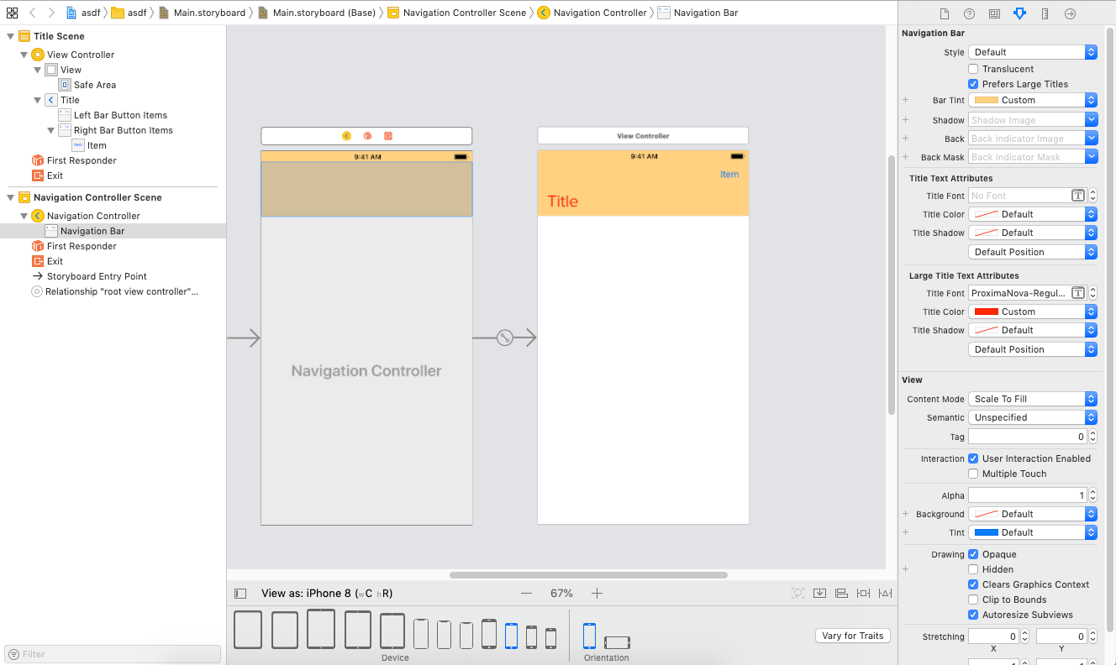Click the Alpha value stepper

point(1093,495)
